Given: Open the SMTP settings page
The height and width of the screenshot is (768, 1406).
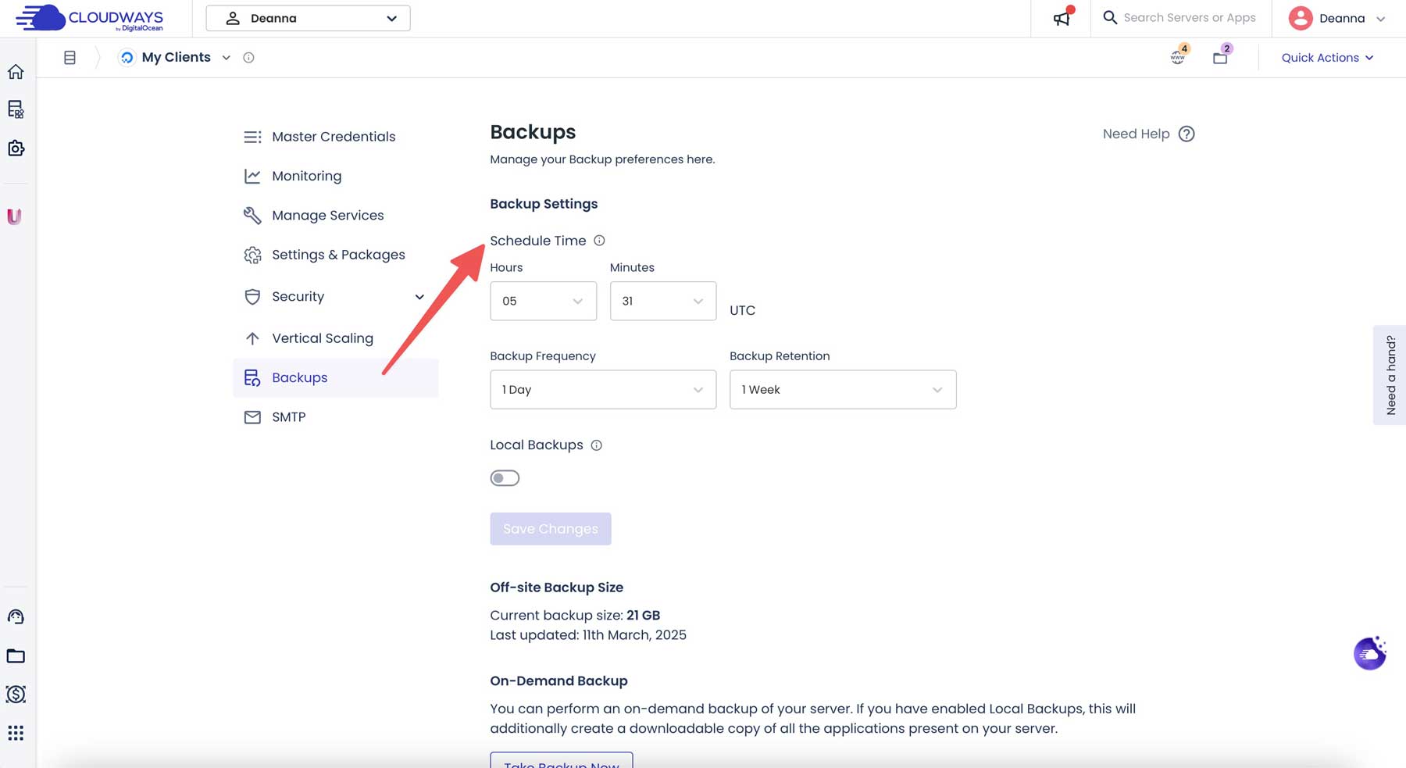Looking at the screenshot, I should tap(288, 416).
